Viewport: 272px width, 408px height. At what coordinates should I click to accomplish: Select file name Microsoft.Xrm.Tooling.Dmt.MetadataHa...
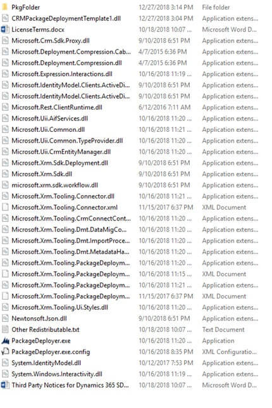(x=70, y=252)
